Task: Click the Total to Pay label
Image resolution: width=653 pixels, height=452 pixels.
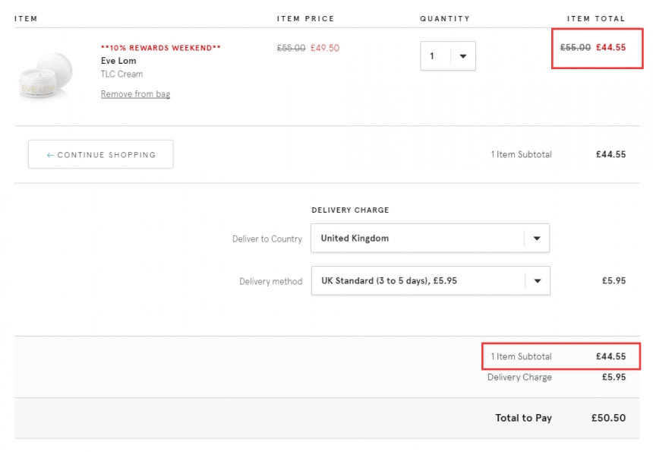Action: (523, 418)
